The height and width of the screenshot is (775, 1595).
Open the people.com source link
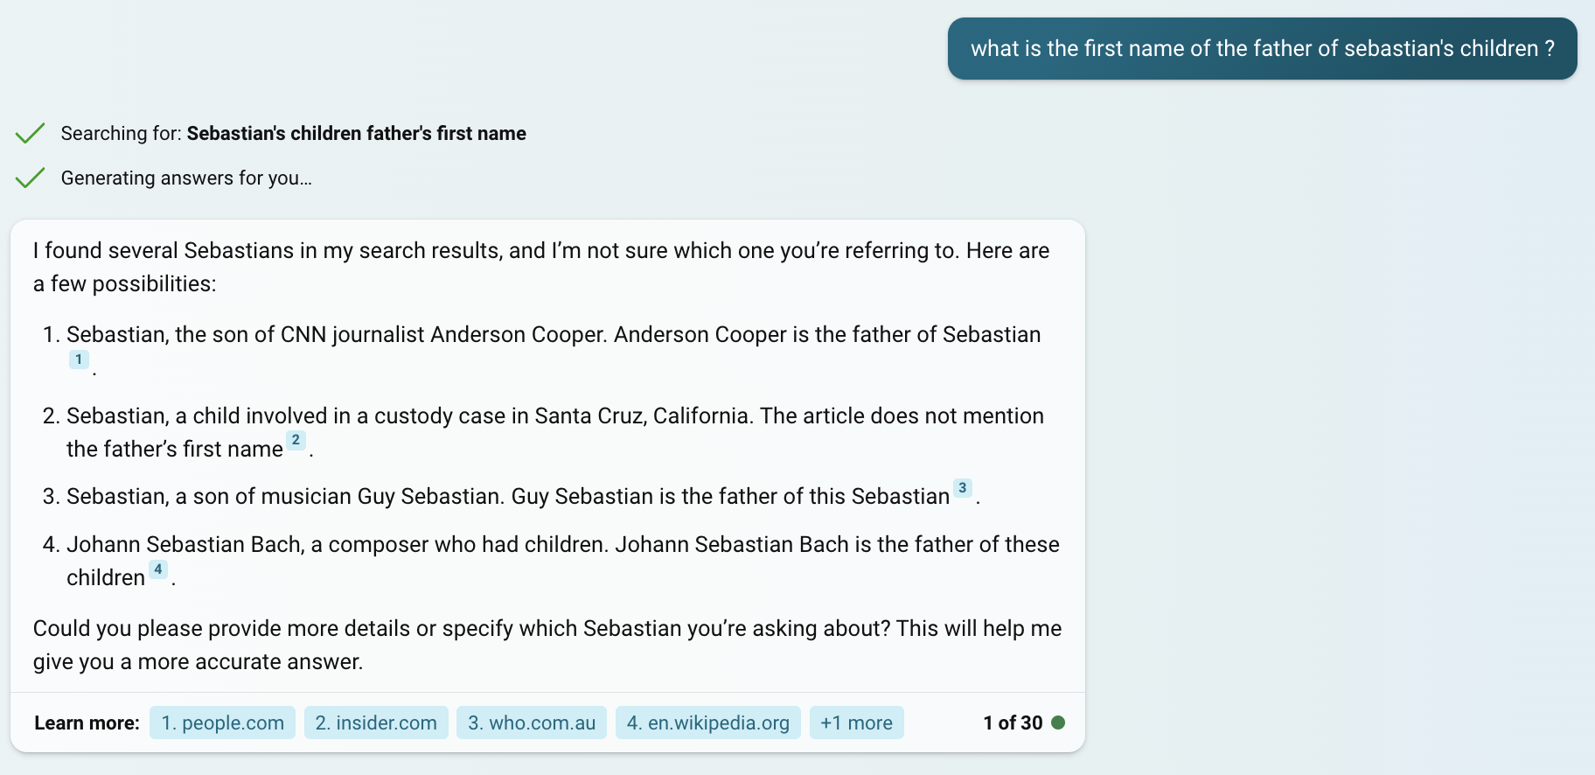click(222, 723)
